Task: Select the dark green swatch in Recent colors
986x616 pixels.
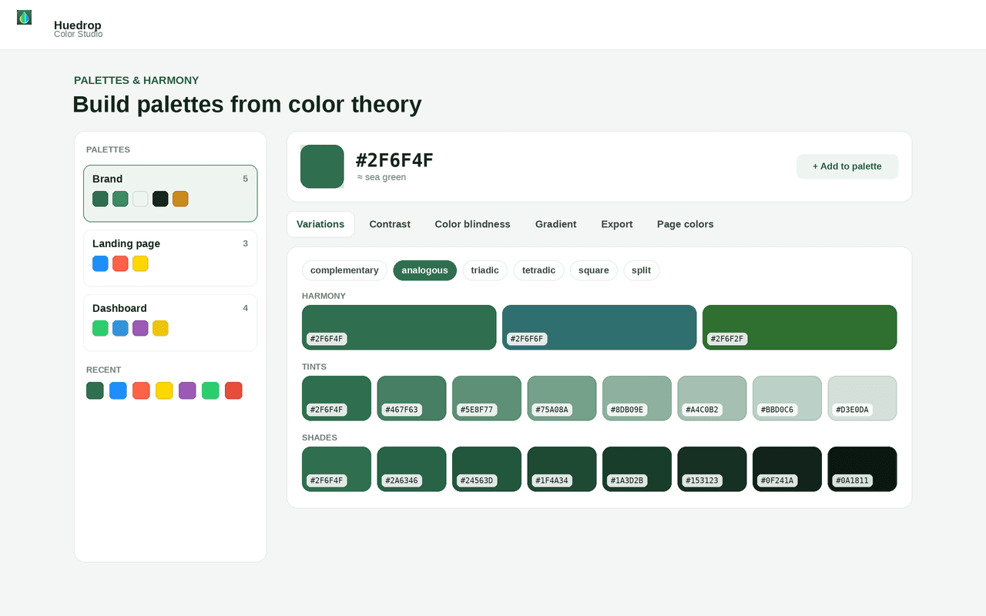Action: coord(95,390)
